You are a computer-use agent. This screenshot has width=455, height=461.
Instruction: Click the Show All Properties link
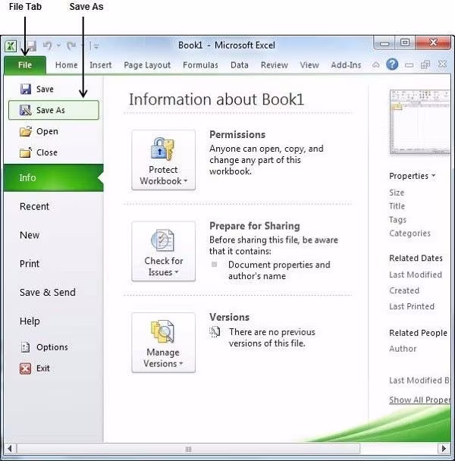419,400
